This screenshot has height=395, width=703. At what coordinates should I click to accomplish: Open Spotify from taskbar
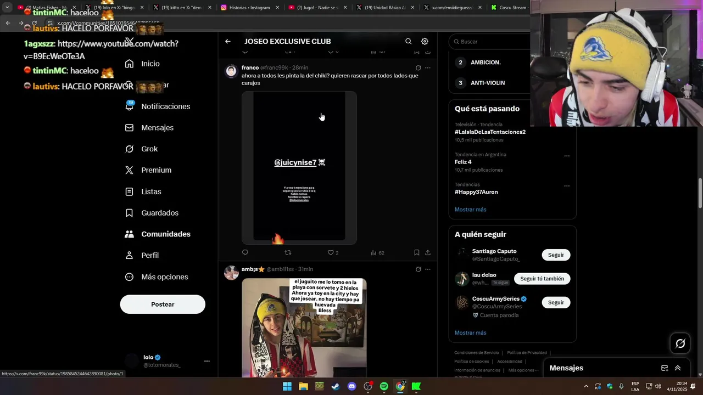pyautogui.click(x=384, y=386)
